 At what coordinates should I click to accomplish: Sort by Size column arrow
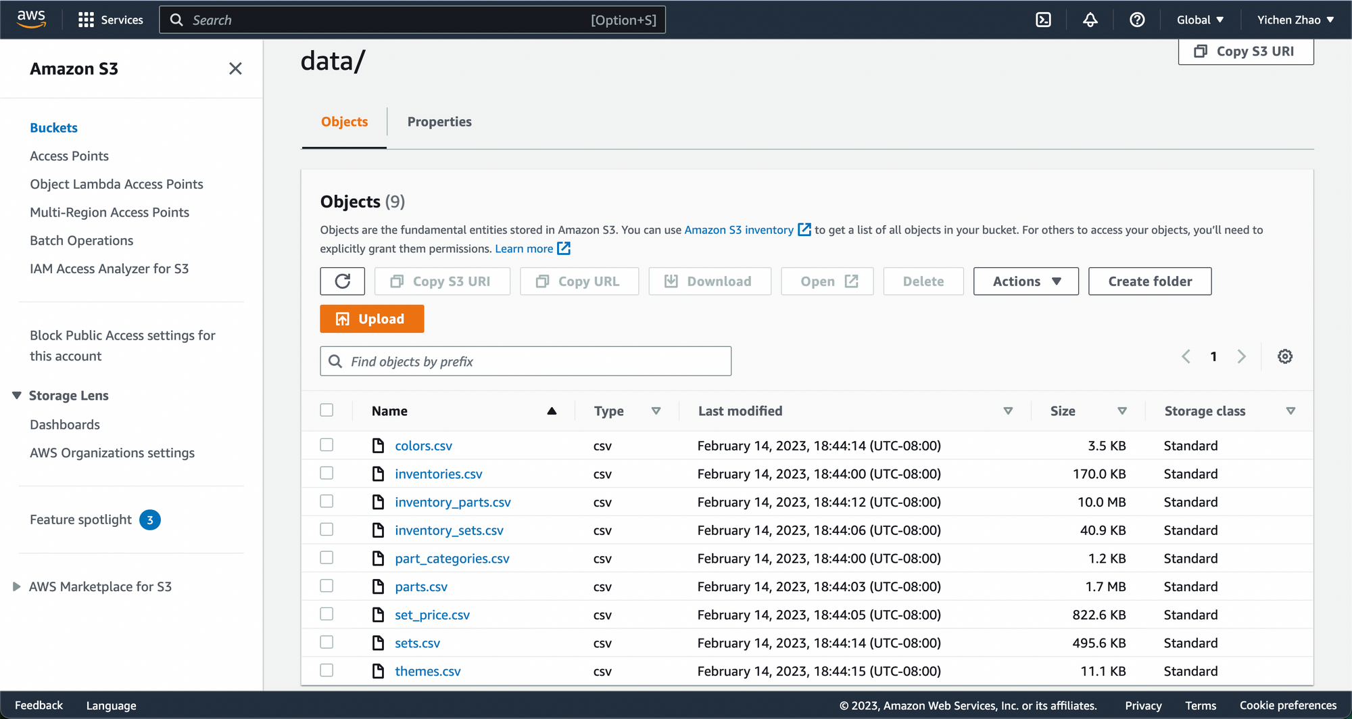(x=1122, y=411)
